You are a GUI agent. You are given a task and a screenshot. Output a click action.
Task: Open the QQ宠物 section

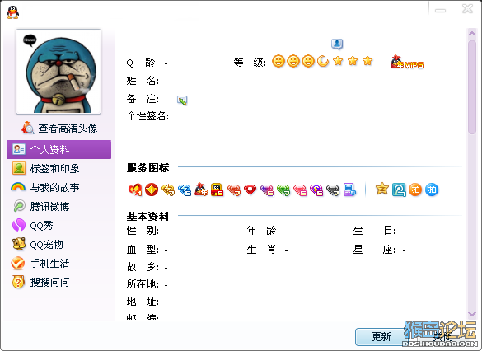point(38,245)
